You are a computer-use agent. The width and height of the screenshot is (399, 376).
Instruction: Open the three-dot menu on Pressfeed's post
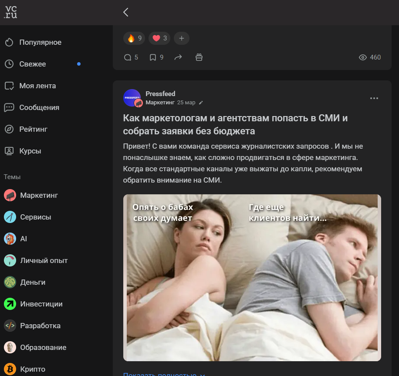(x=374, y=98)
